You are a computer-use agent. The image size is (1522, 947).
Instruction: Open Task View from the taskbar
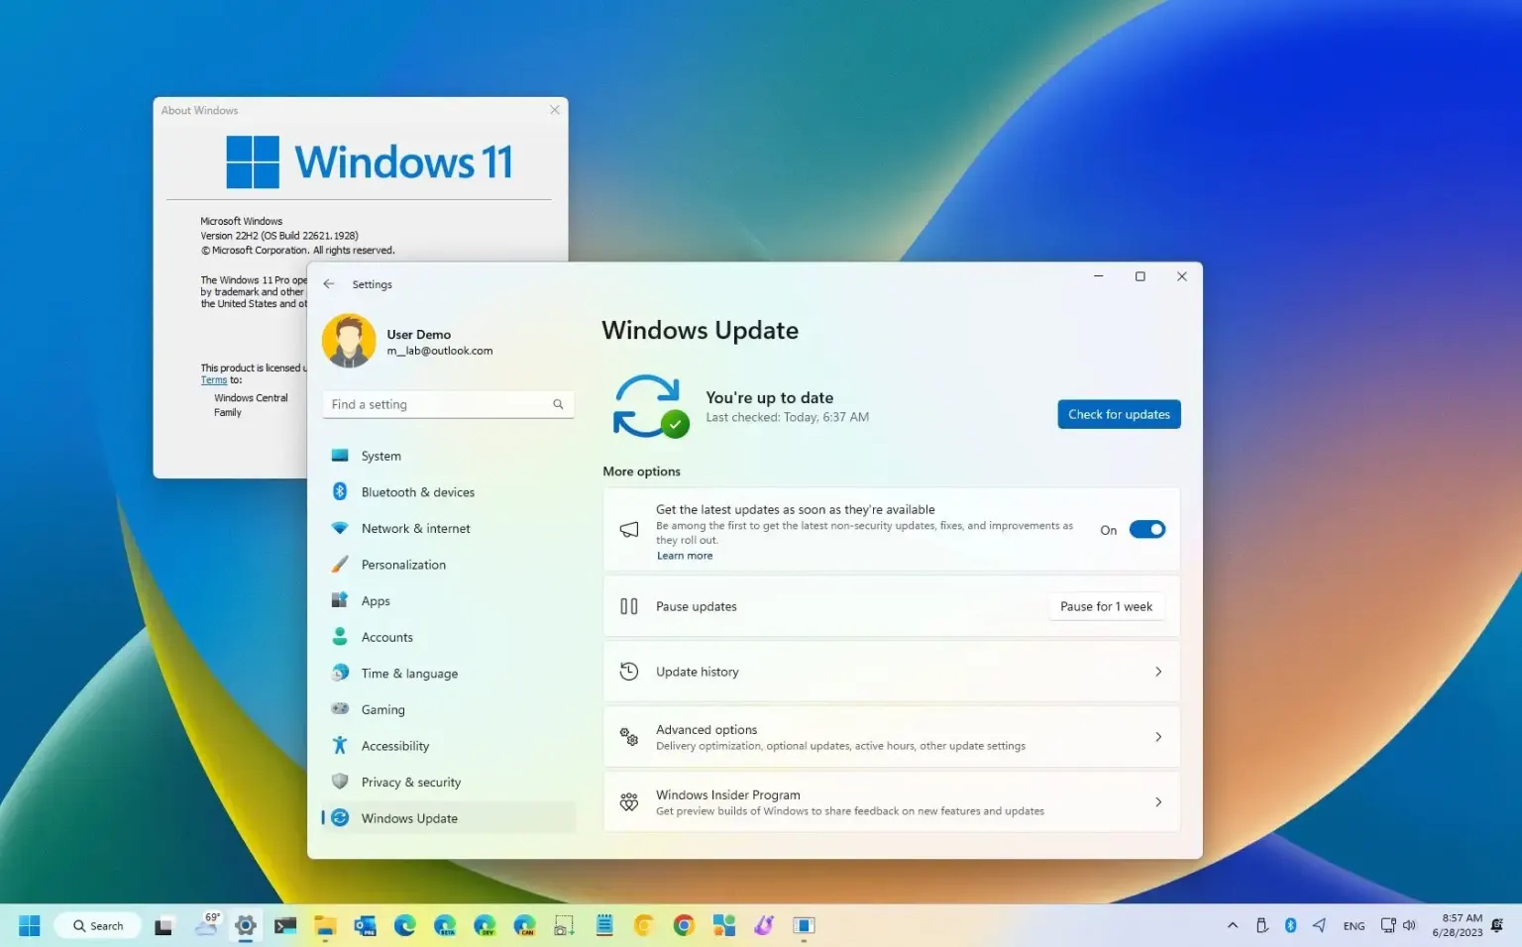(x=164, y=926)
